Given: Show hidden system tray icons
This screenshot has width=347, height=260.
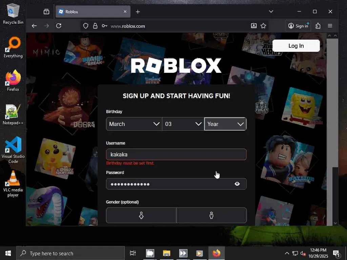Looking at the screenshot, I should (287, 253).
